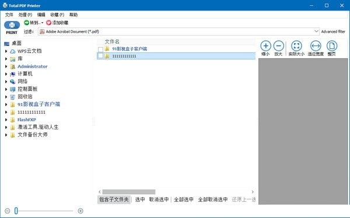Check the box for 111111111111 folder
350x218 pixels.
pyautogui.click(x=101, y=56)
